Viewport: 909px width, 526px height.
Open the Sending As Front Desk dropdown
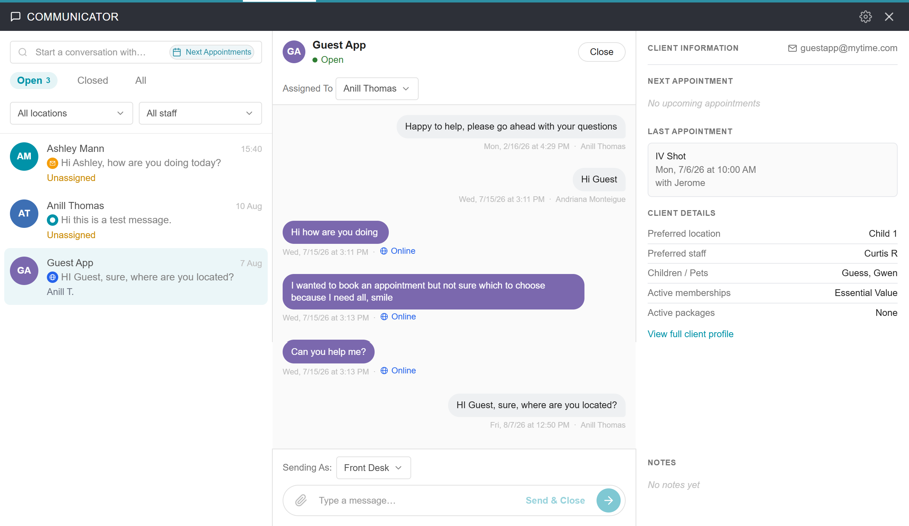(x=373, y=467)
